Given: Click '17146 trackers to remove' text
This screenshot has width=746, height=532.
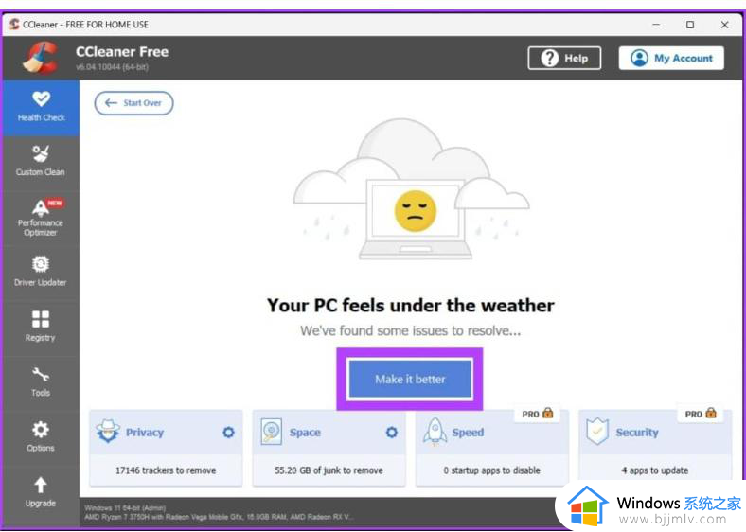Looking at the screenshot, I should point(166,470).
